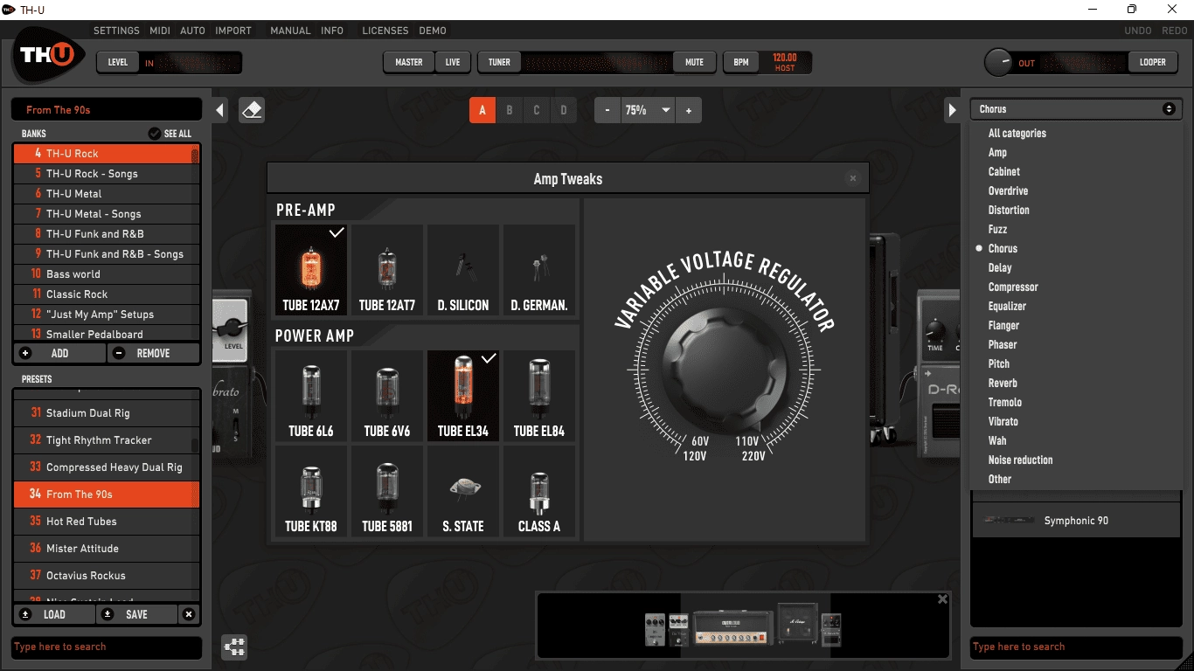The height and width of the screenshot is (671, 1194).
Task: Open the Chorus category dropdown
Action: point(1077,109)
